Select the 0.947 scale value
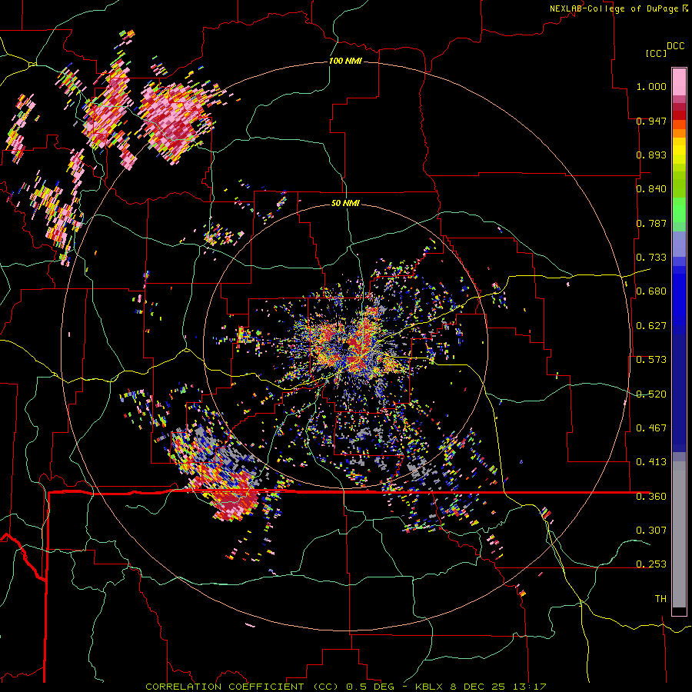692x692 pixels. 651,121
